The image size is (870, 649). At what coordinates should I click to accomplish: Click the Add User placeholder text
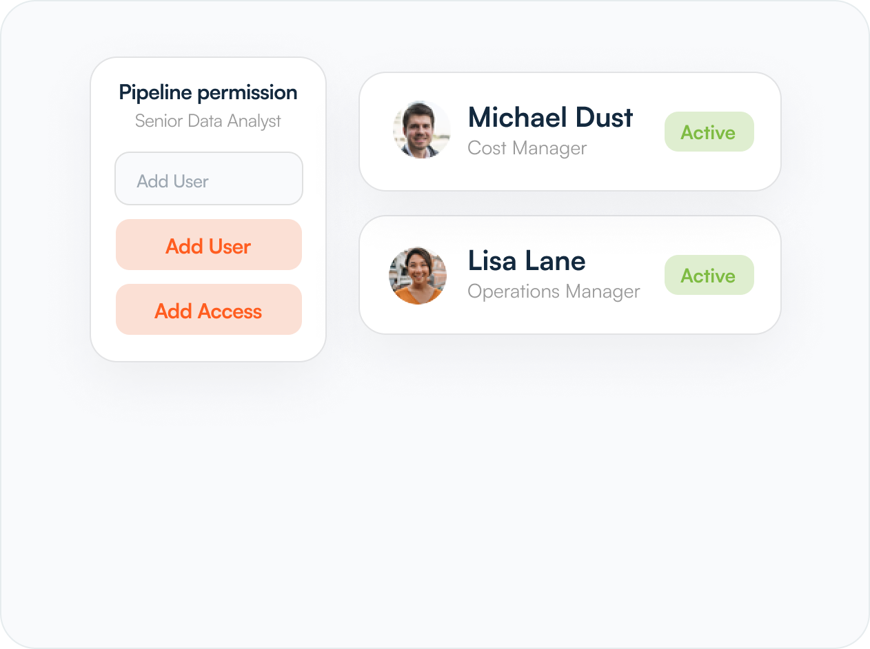tap(173, 180)
